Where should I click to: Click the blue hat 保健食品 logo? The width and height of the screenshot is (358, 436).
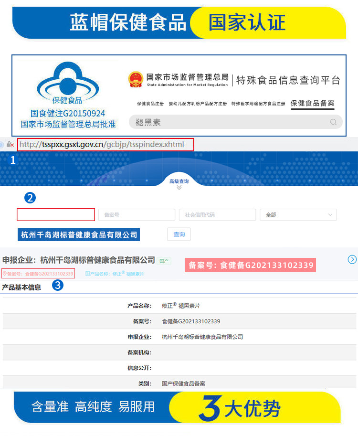point(68,83)
